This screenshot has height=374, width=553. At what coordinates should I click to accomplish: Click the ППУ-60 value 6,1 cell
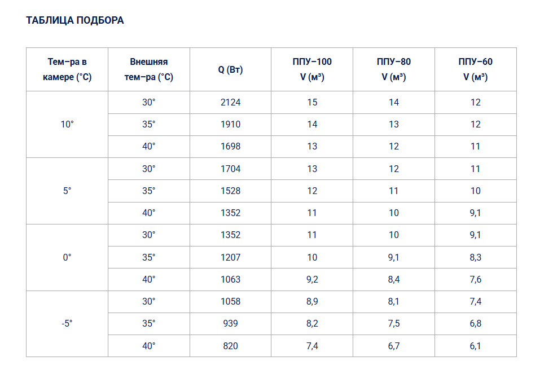click(475, 346)
